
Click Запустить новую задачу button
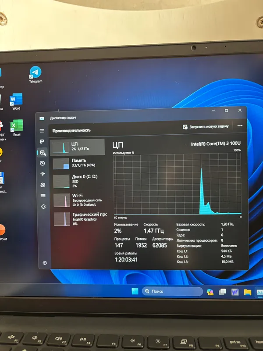click(x=206, y=127)
